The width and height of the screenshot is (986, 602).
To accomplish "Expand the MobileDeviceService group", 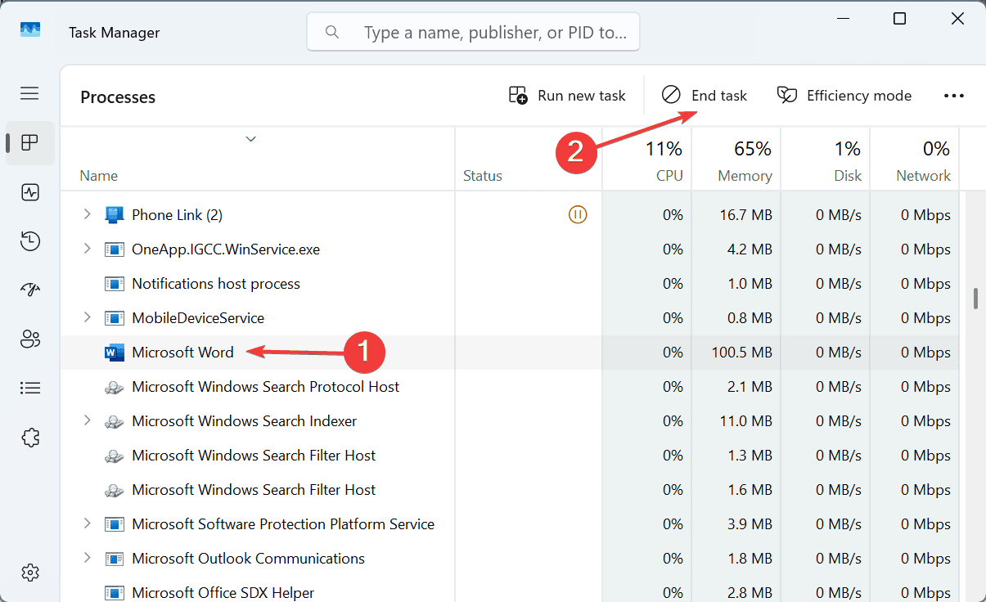I will (87, 317).
